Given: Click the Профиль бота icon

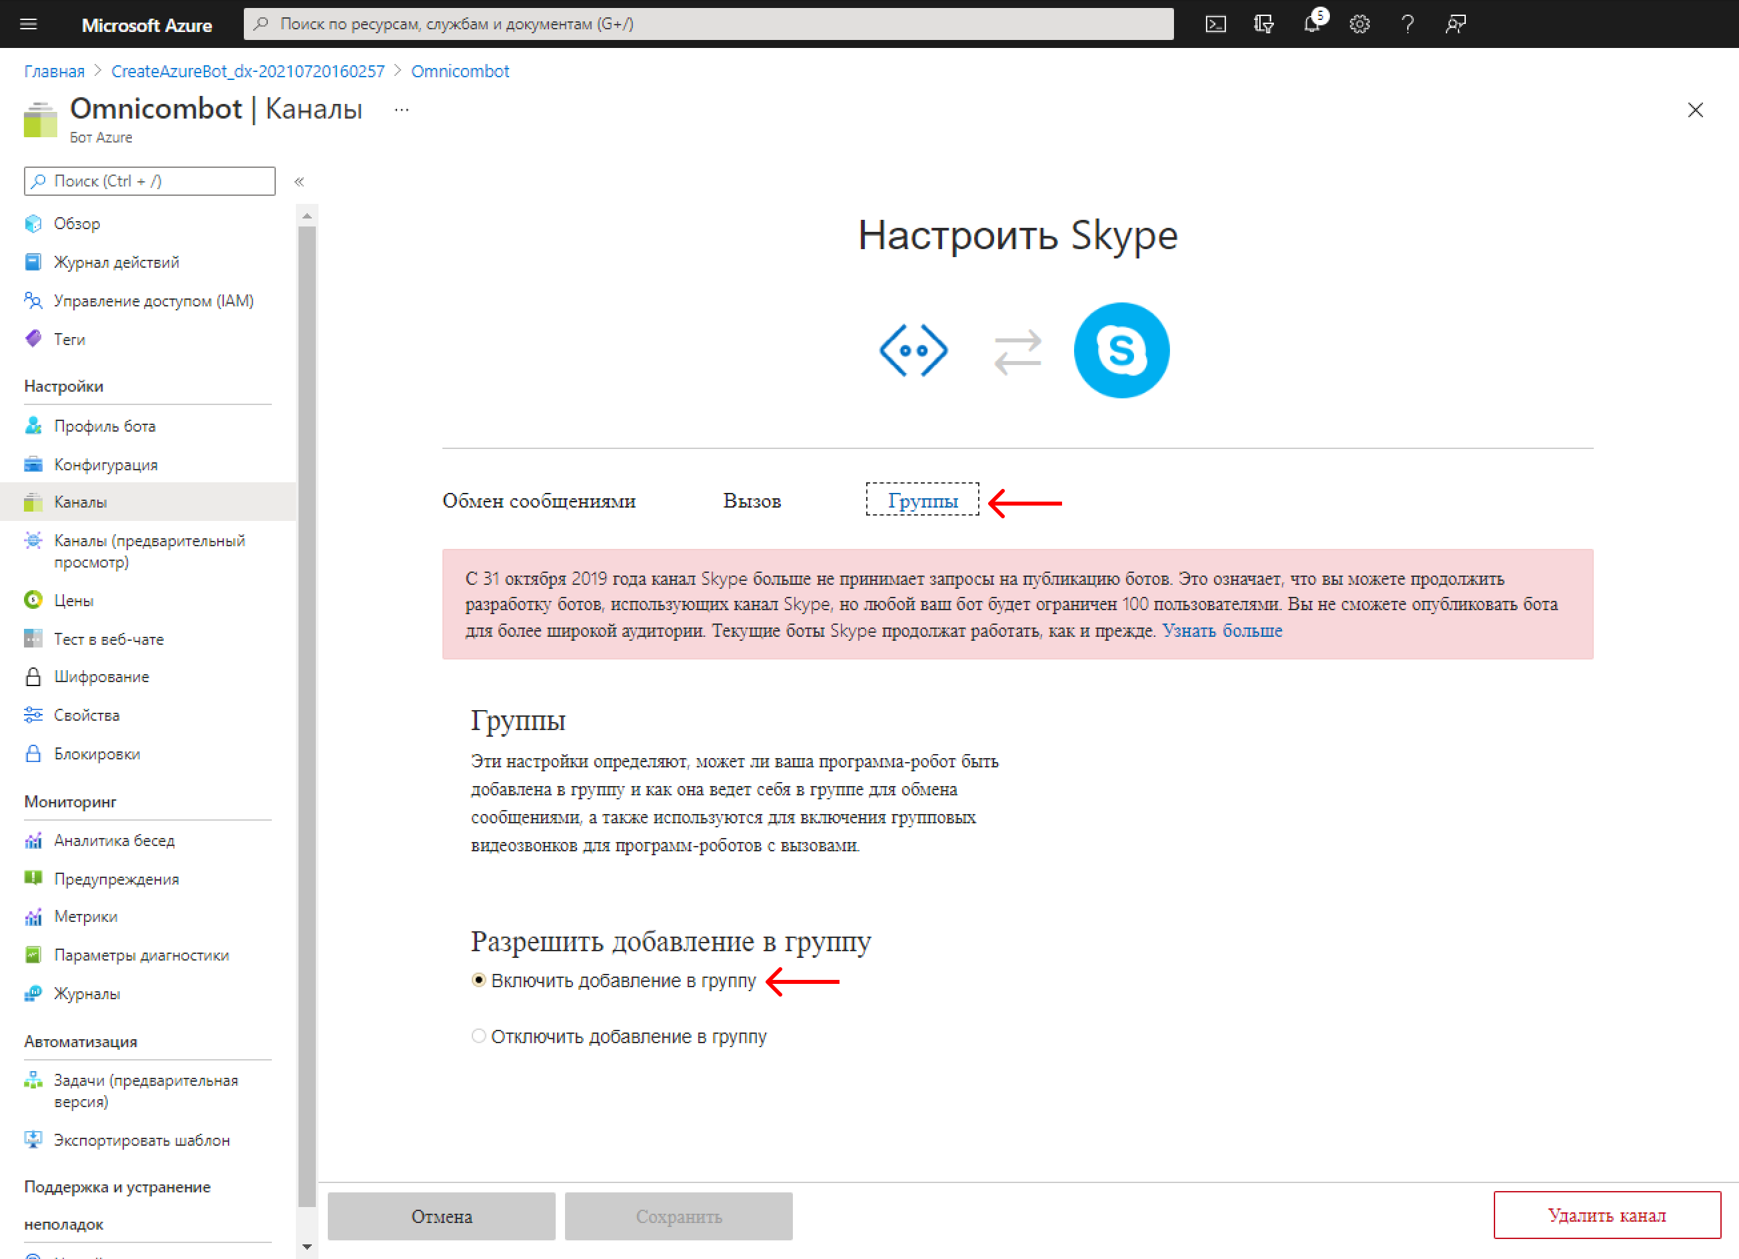Looking at the screenshot, I should point(33,426).
